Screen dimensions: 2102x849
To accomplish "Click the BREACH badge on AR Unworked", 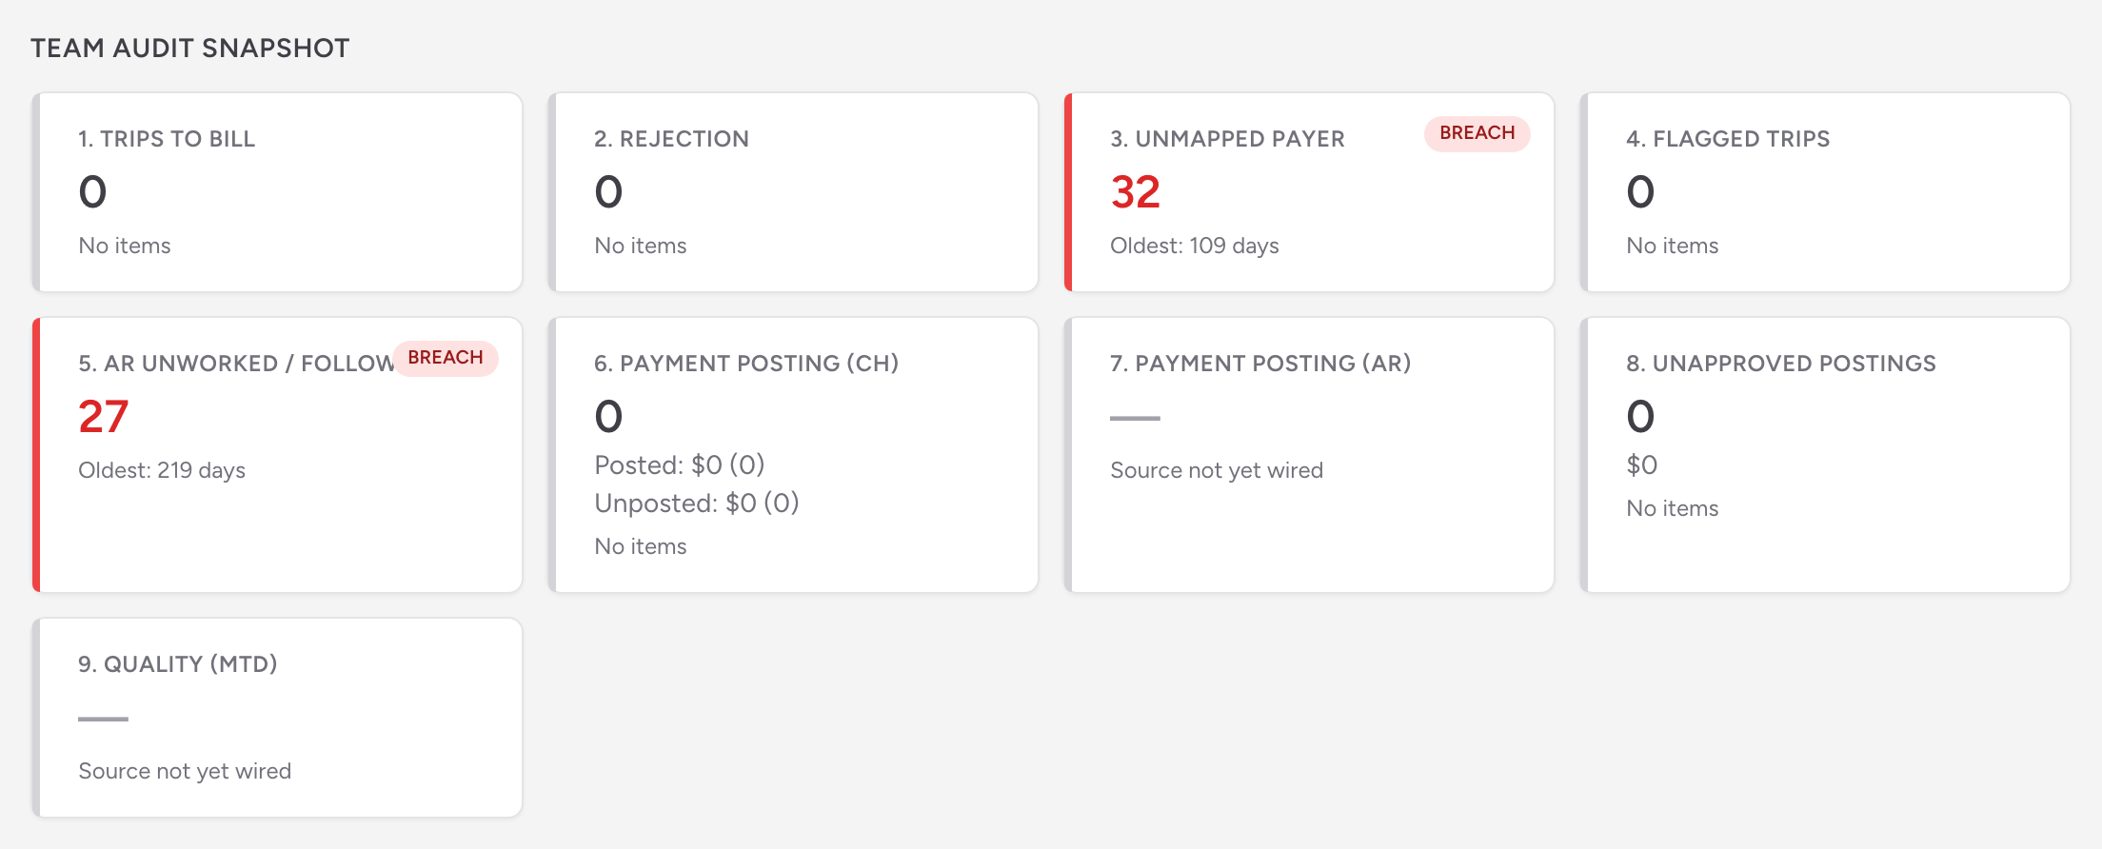I will (x=446, y=358).
